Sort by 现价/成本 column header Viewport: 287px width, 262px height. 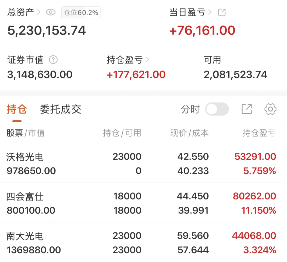189,133
